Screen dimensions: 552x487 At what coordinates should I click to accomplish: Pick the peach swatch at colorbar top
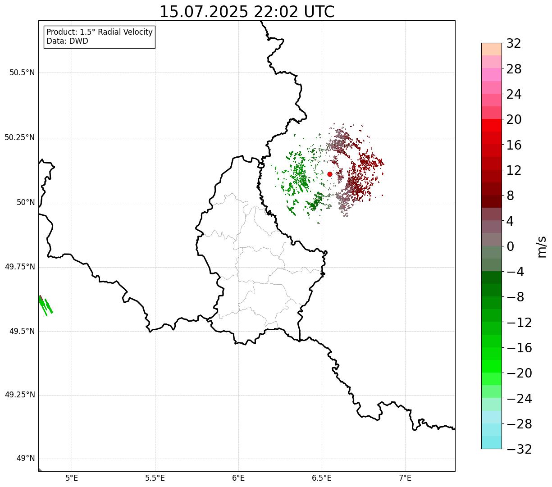(491, 49)
